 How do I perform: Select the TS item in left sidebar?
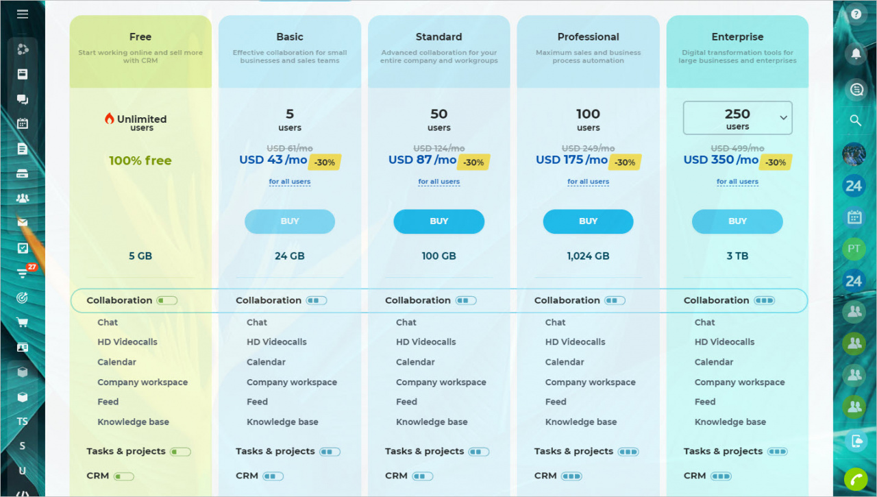23,422
